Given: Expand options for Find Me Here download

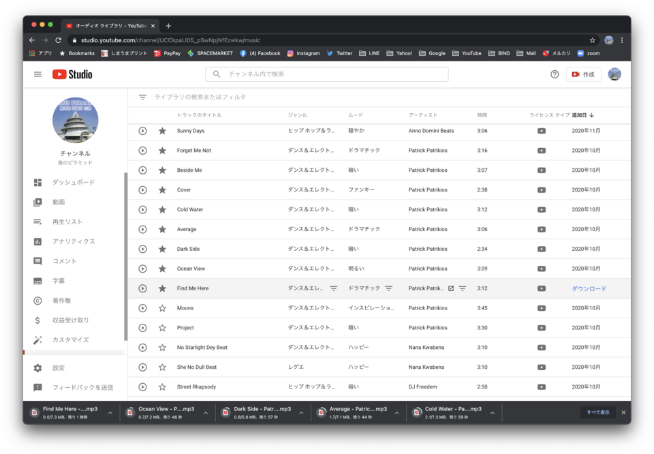Looking at the screenshot, I should pyautogui.click(x=110, y=412).
